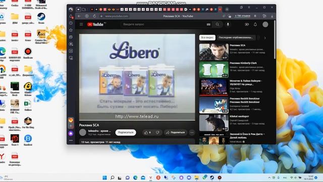Click the magnifier search button on YouTube
This screenshot has width=323, height=182.
[x=218, y=24]
